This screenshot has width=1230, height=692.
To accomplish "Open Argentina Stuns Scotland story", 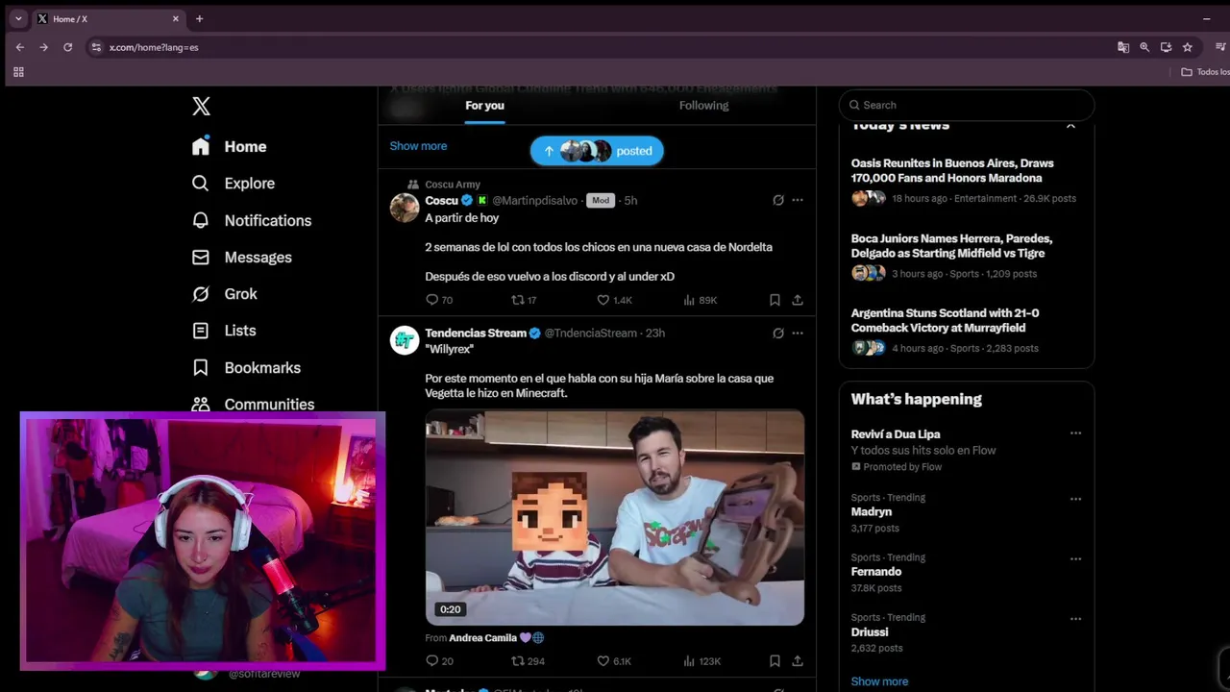I will 966,331.
